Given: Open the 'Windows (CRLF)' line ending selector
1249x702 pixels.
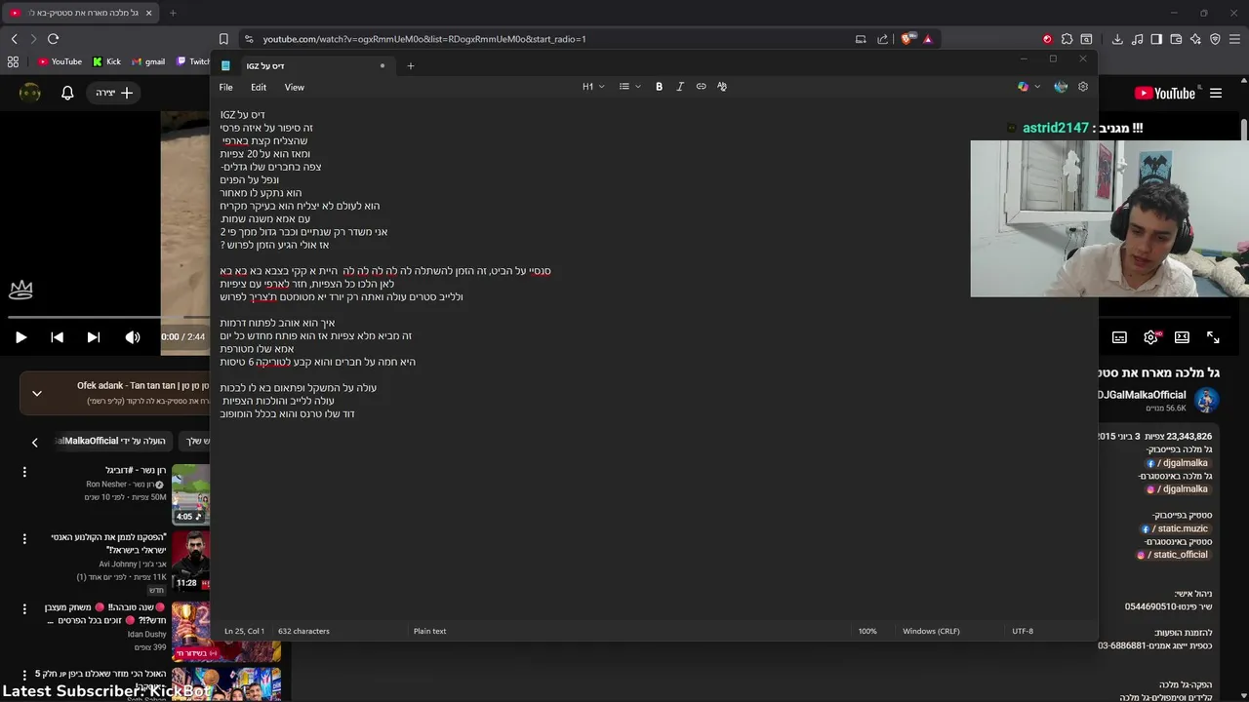Looking at the screenshot, I should click(x=931, y=631).
